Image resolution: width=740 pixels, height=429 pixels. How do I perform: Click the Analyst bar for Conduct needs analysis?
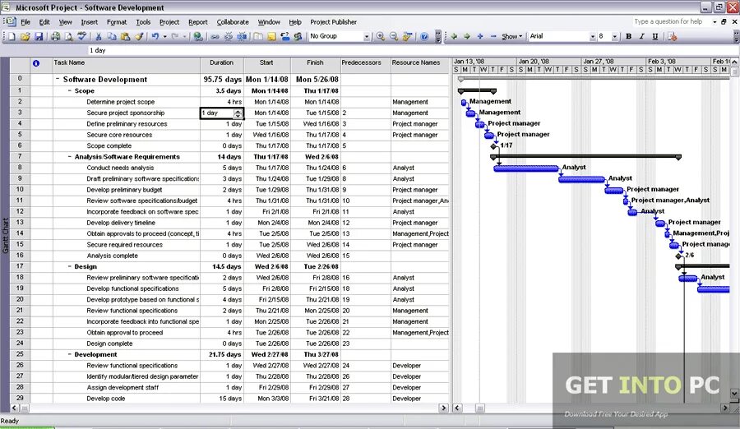[x=525, y=168]
